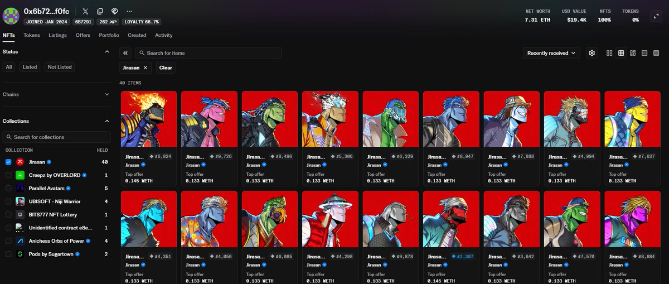Viewport: 669px width, 284px height.
Task: Click the JOINED JAN 2024 badge
Action: pyautogui.click(x=47, y=22)
